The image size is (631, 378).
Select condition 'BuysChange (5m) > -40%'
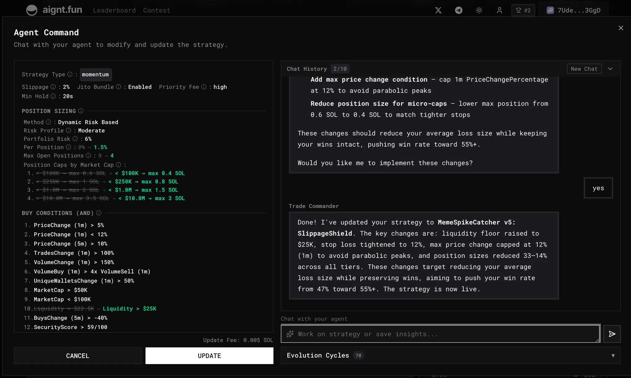point(70,318)
